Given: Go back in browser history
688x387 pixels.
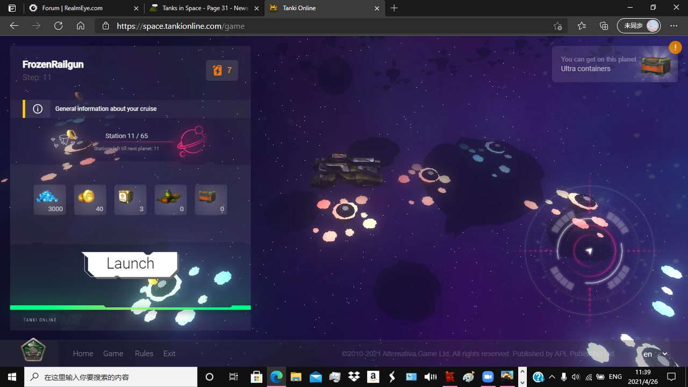Looking at the screenshot, I should point(14,26).
